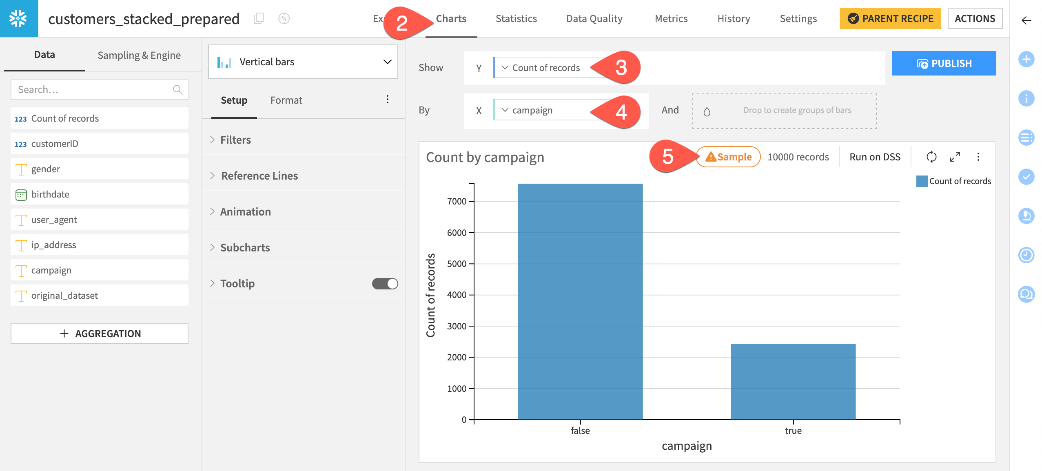
Task: Open the Settings tab
Action: pyautogui.click(x=798, y=19)
